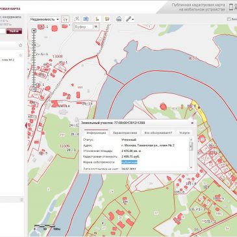The height and width of the screenshot is (237, 237).
Task: Open the Услуги tab
Action: point(184,132)
